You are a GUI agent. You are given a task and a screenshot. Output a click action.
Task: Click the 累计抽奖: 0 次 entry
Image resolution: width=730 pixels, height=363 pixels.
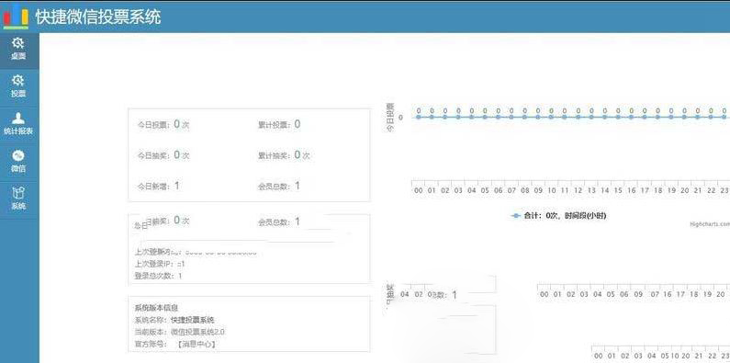(x=284, y=155)
